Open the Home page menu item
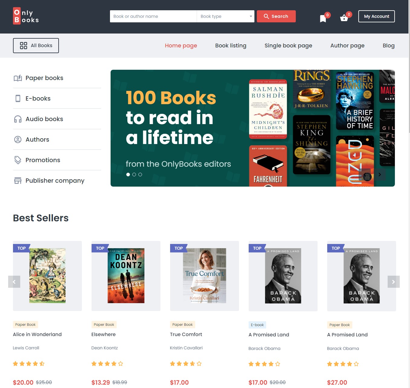 pyautogui.click(x=181, y=46)
